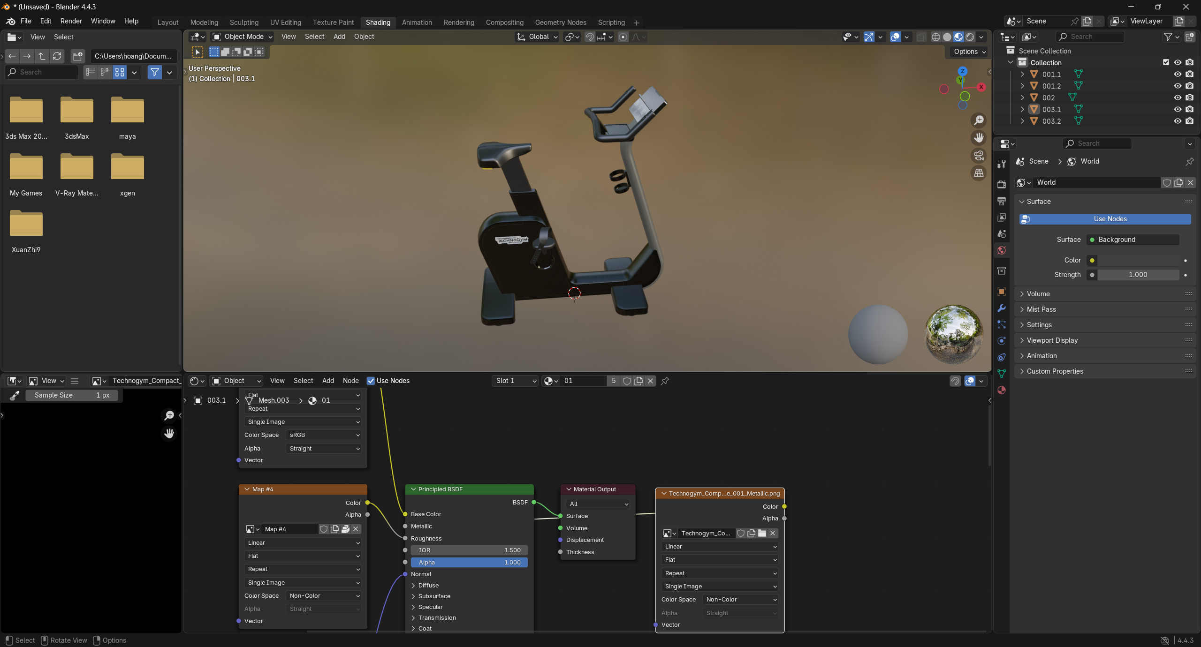
Task: Click the Z axis on navigation gizmo
Action: click(x=962, y=71)
